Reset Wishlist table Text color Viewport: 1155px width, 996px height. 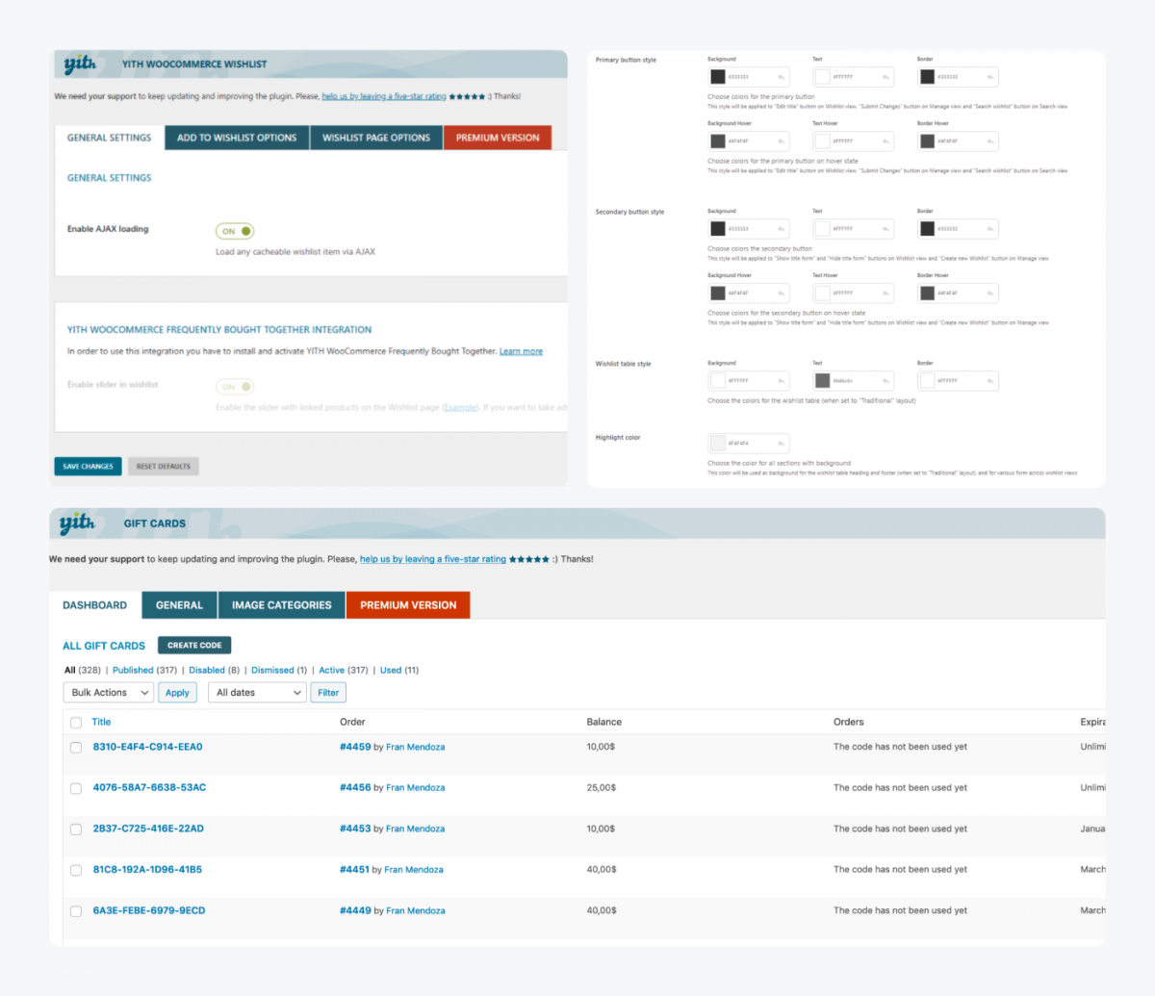pos(887,381)
